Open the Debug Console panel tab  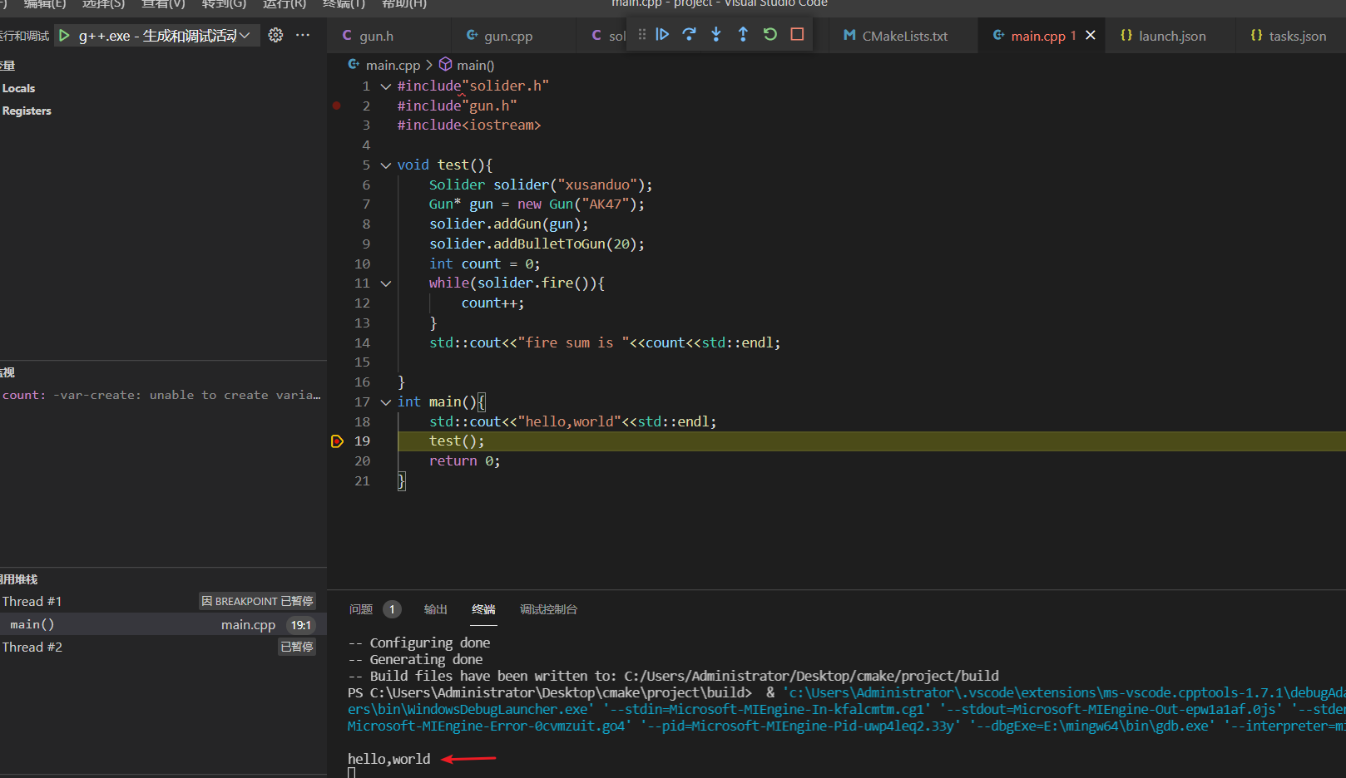(548, 609)
